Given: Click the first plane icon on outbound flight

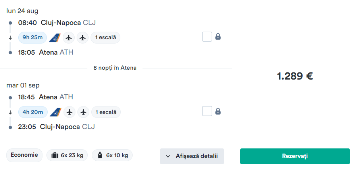Looking at the screenshot, I should [x=69, y=38].
